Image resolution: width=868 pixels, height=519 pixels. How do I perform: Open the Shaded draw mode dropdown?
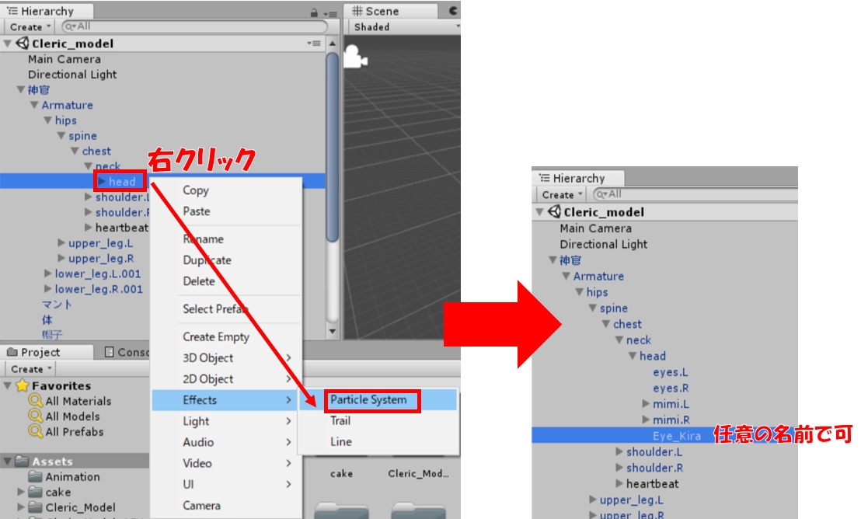(x=404, y=26)
